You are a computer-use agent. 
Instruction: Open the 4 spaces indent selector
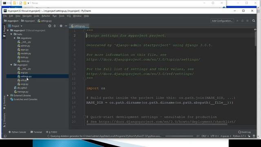click(226, 136)
